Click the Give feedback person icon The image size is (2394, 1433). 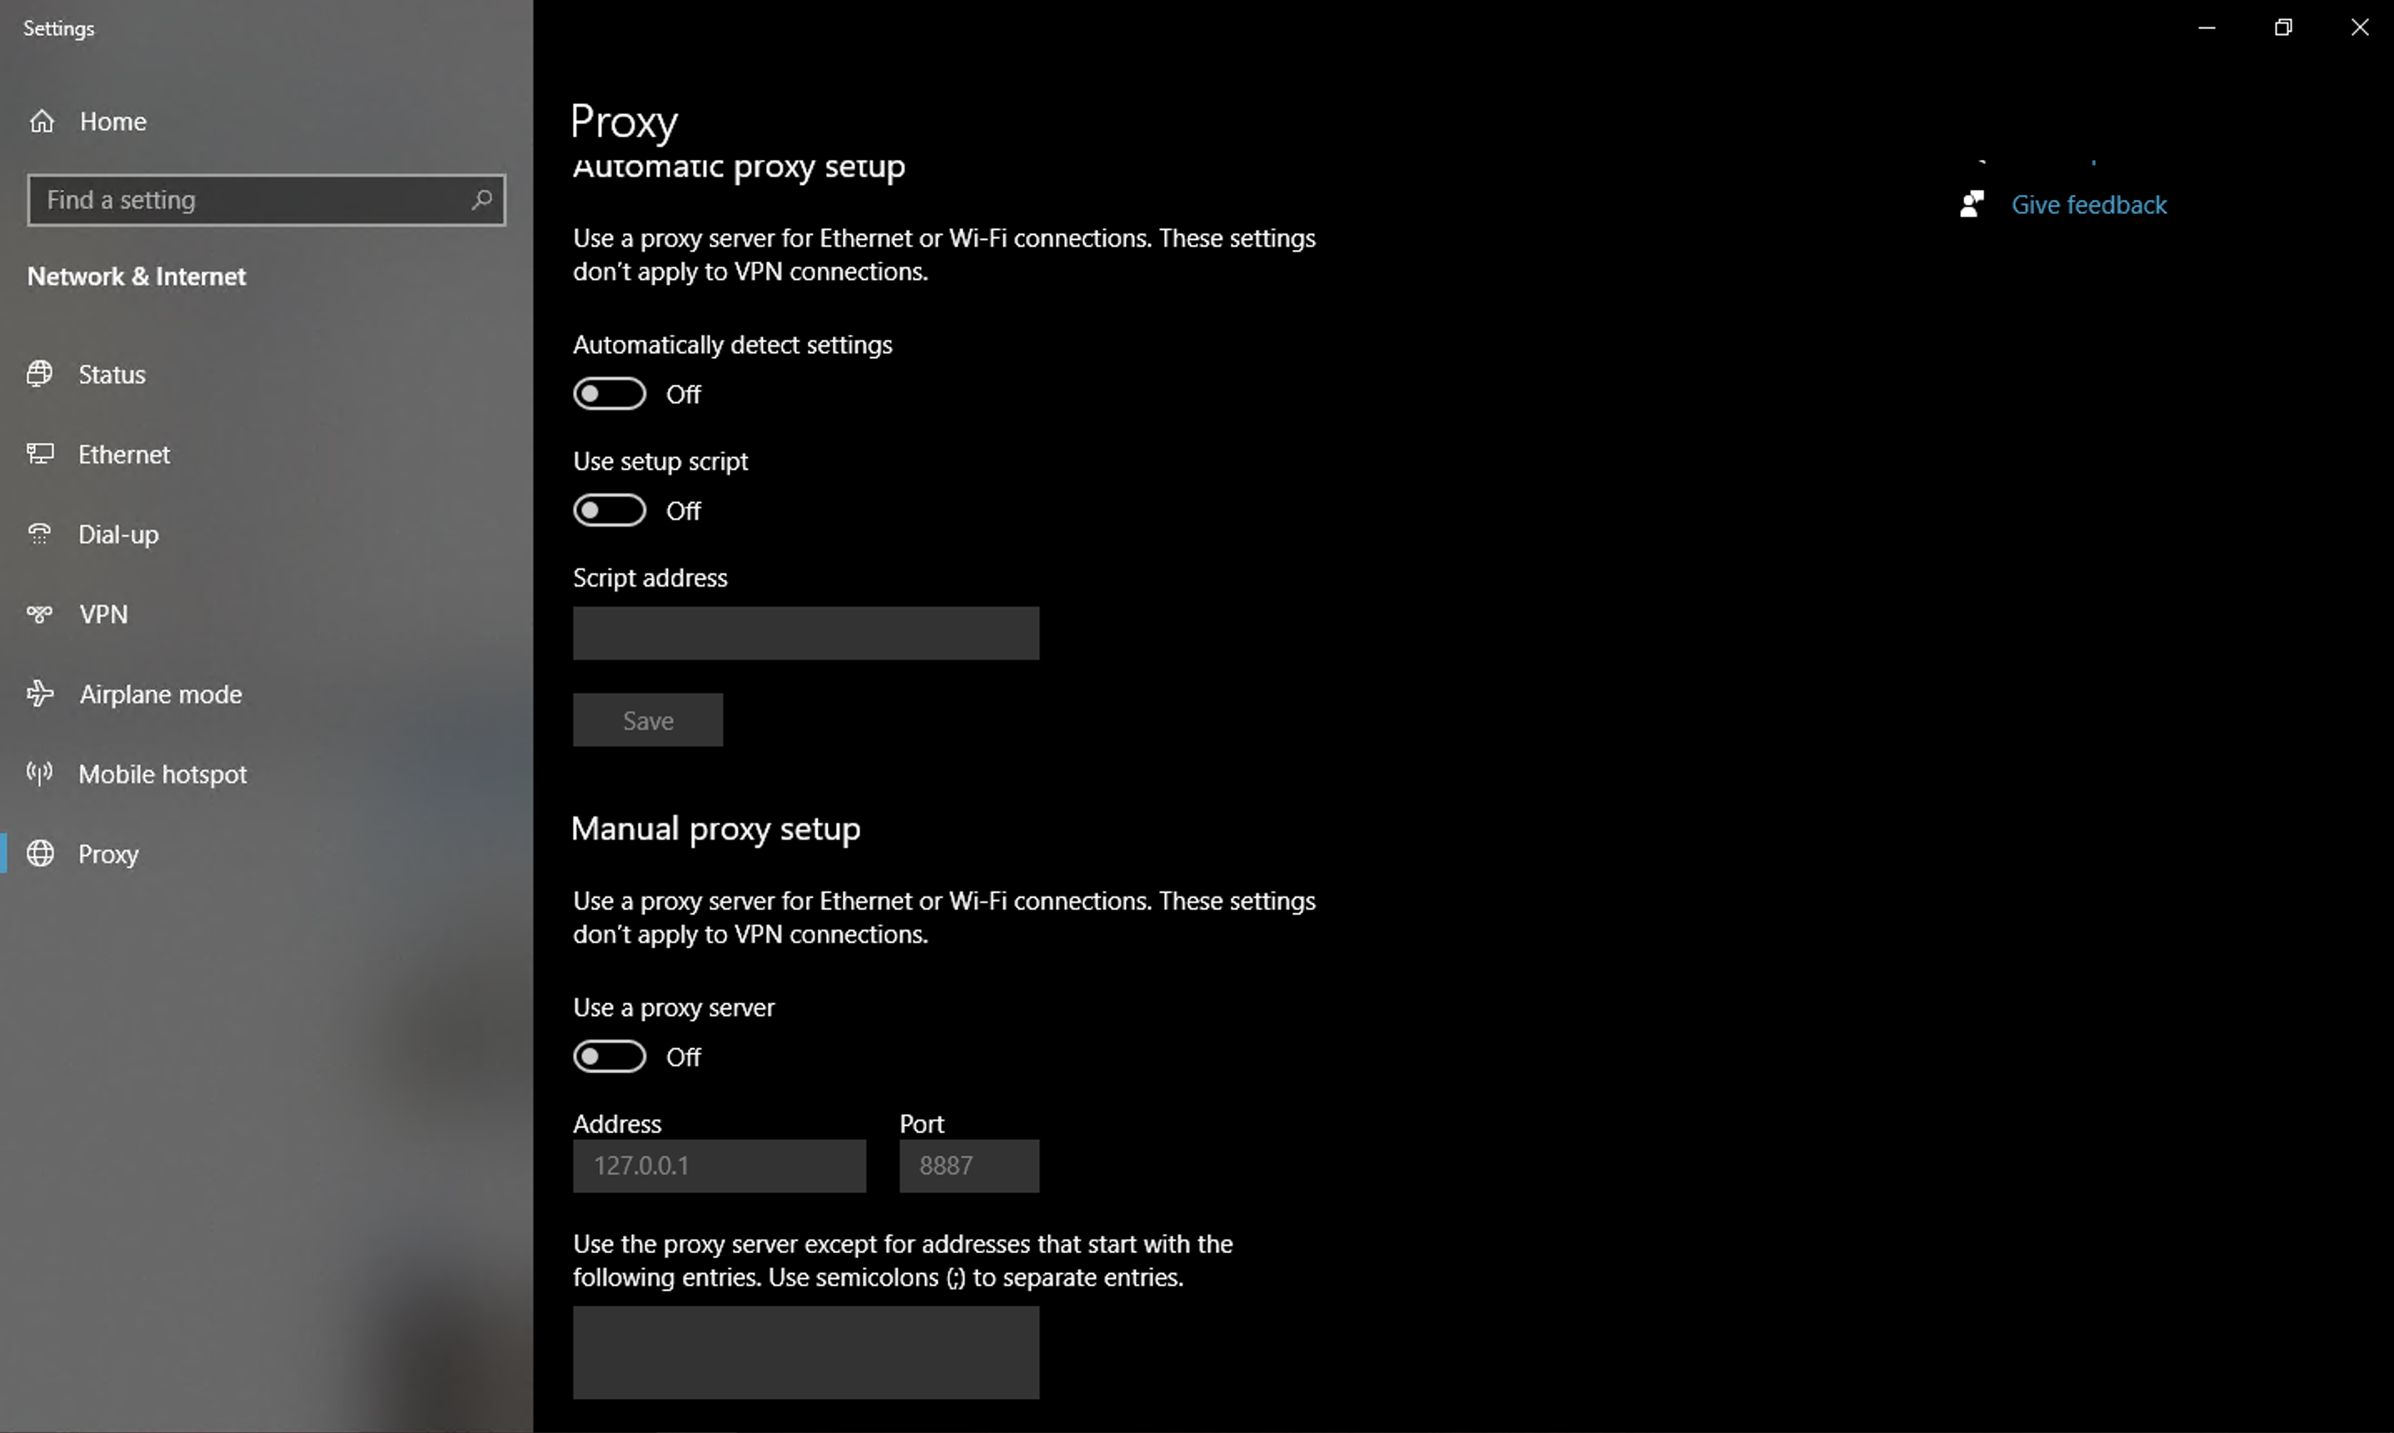click(x=1971, y=204)
